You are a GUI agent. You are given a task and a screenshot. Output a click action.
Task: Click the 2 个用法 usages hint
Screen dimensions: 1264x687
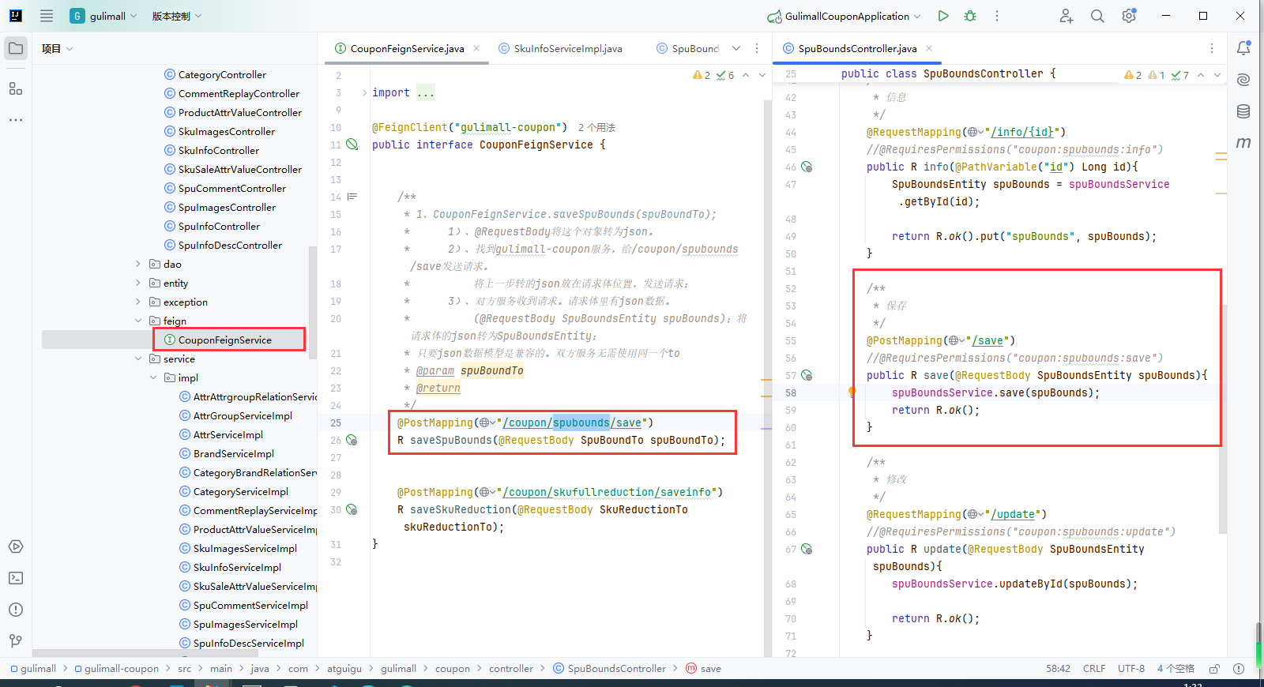point(596,127)
